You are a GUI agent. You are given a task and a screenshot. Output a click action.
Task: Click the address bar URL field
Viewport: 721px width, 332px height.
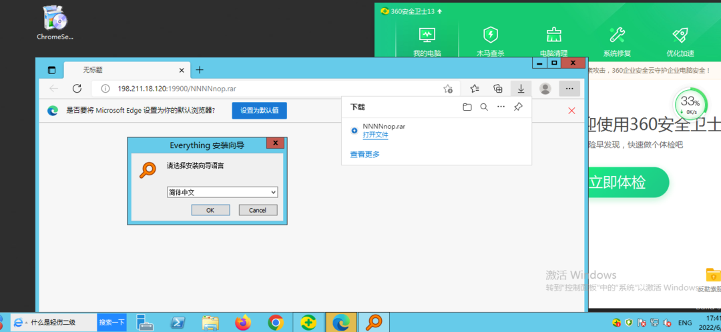coord(276,89)
